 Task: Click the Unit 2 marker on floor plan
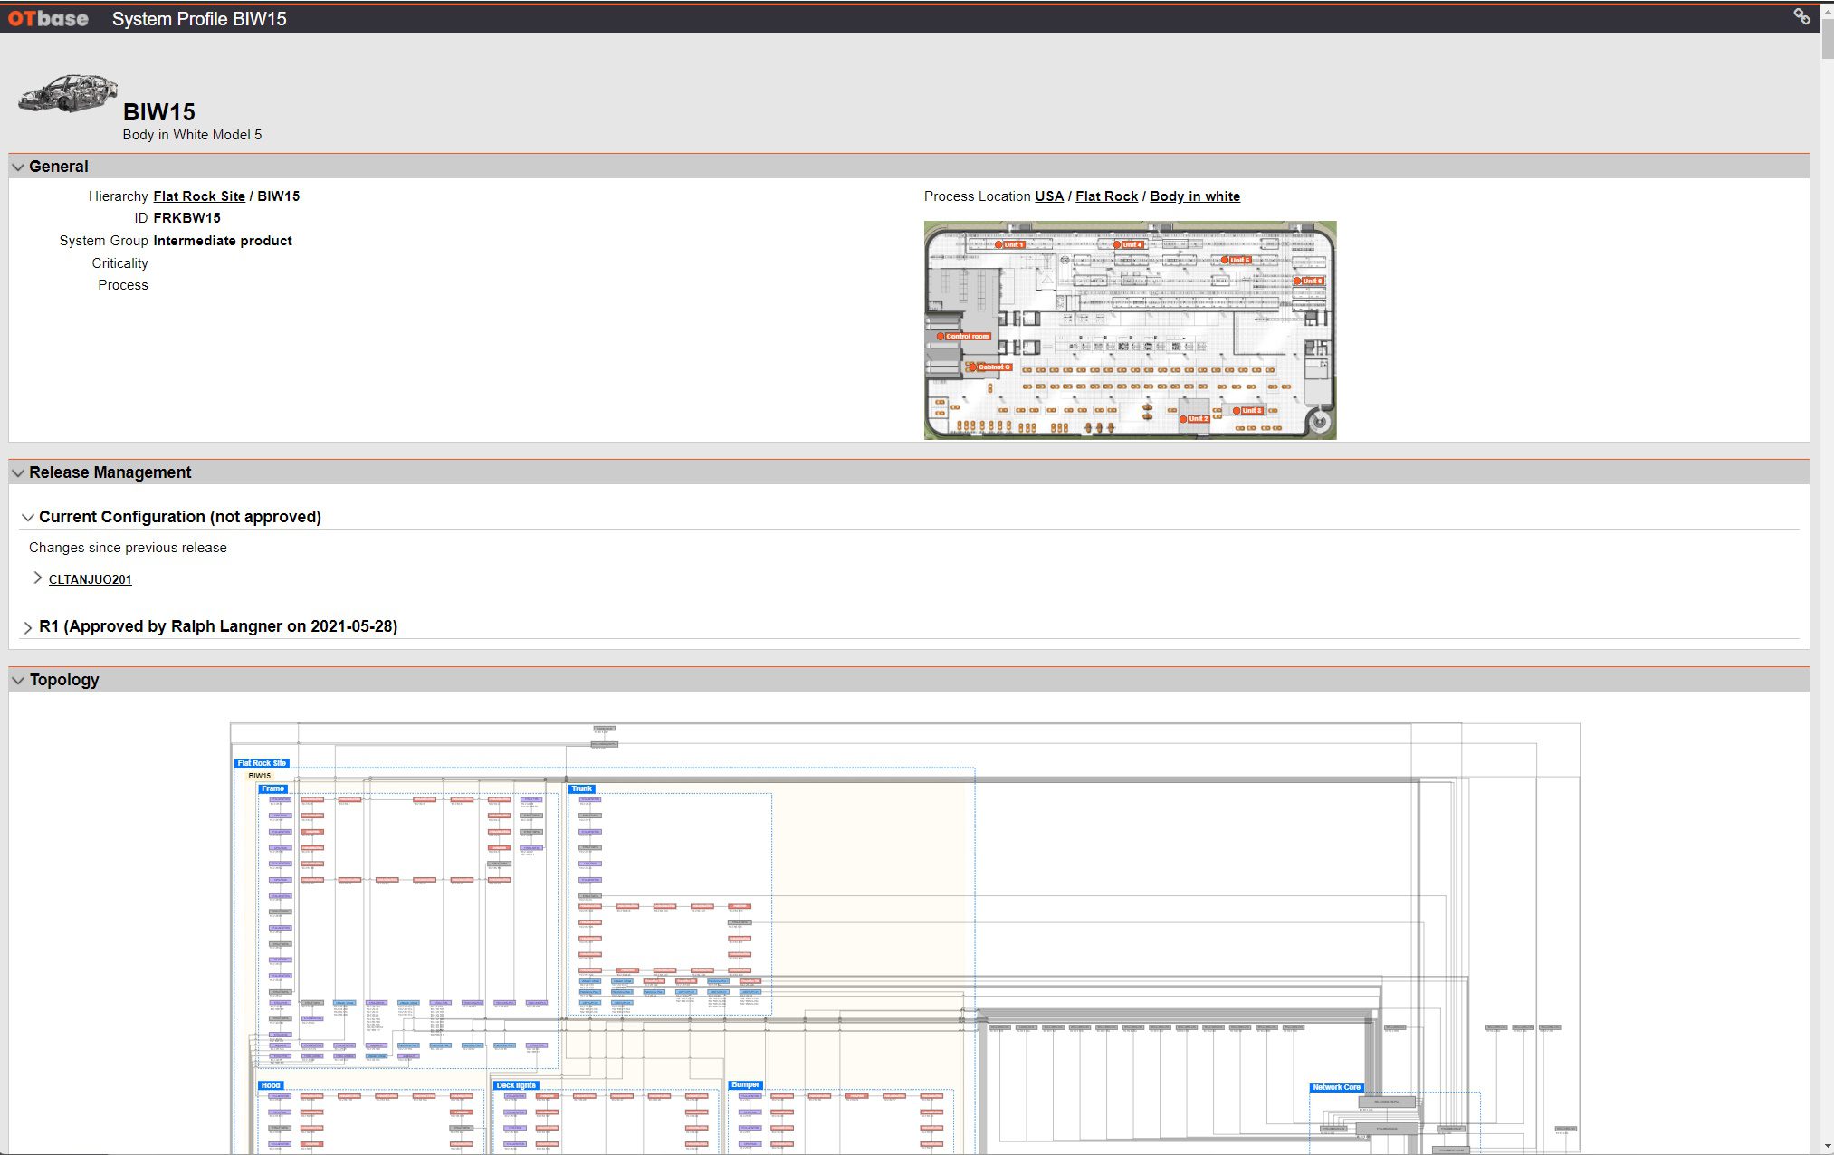pos(1192,419)
